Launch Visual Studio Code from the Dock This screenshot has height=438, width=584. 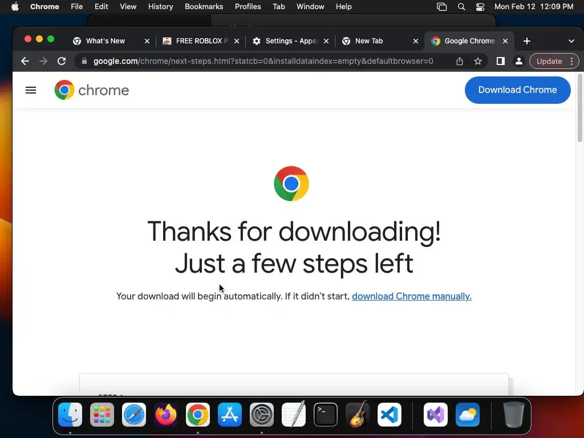click(389, 415)
